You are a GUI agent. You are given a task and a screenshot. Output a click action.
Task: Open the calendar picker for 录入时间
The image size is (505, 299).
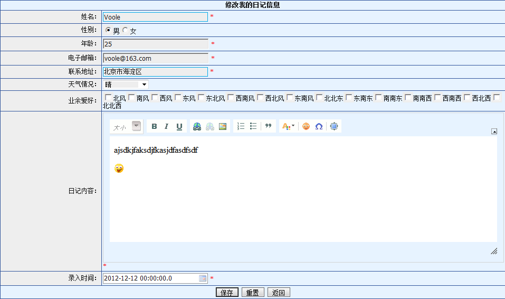pos(203,278)
